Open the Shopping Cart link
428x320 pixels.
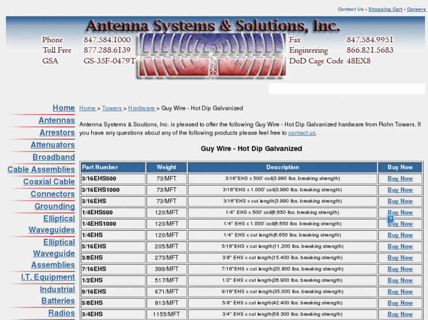(385, 9)
